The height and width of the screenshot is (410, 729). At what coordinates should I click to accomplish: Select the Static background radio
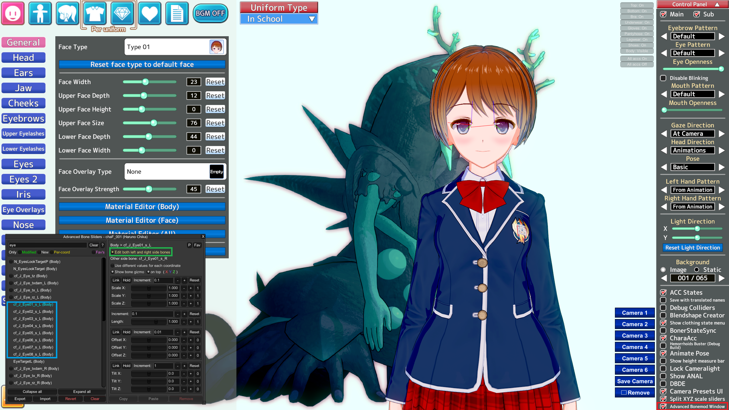point(697,270)
